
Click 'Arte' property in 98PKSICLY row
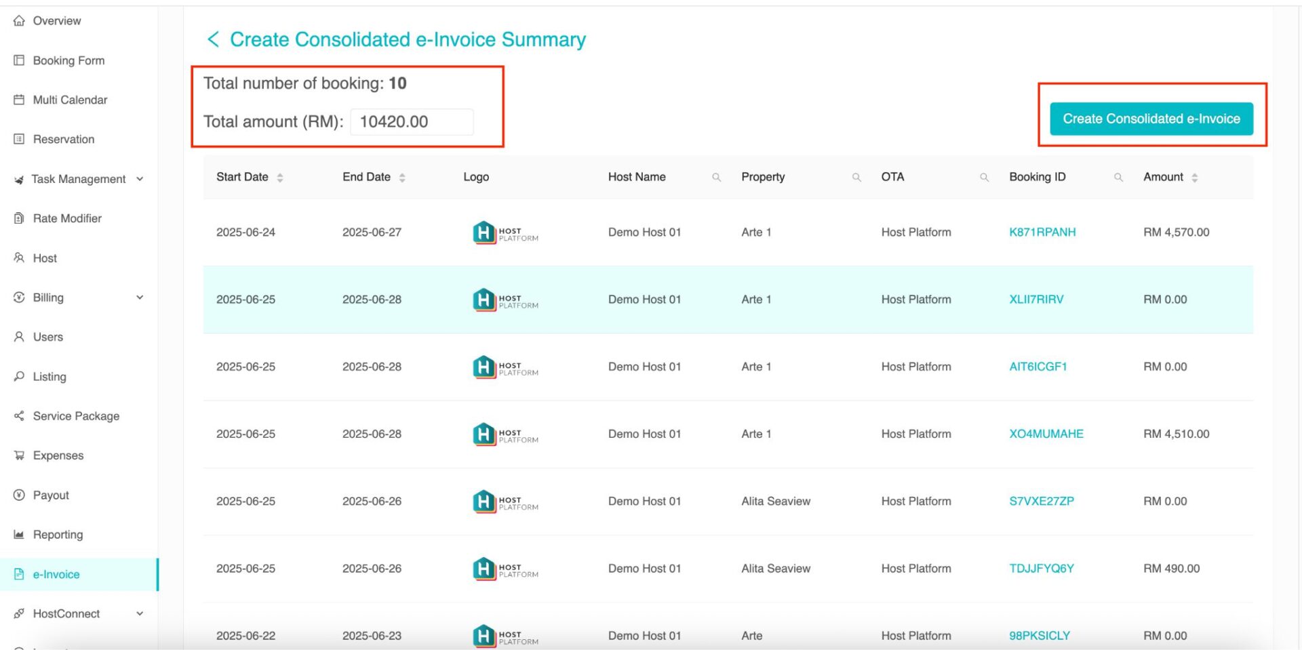pos(751,636)
